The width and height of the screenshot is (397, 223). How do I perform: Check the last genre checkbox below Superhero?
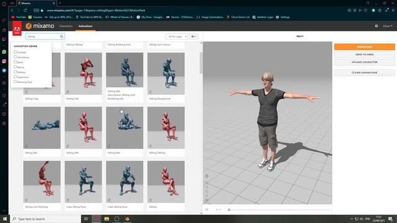[15, 82]
